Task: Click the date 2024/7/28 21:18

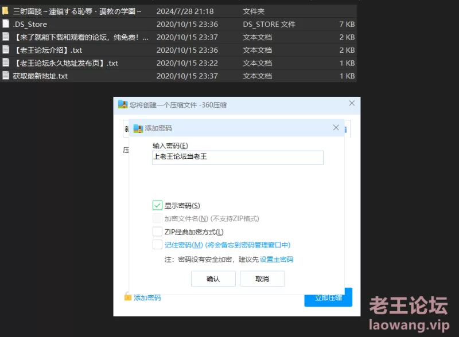Action: point(185,11)
